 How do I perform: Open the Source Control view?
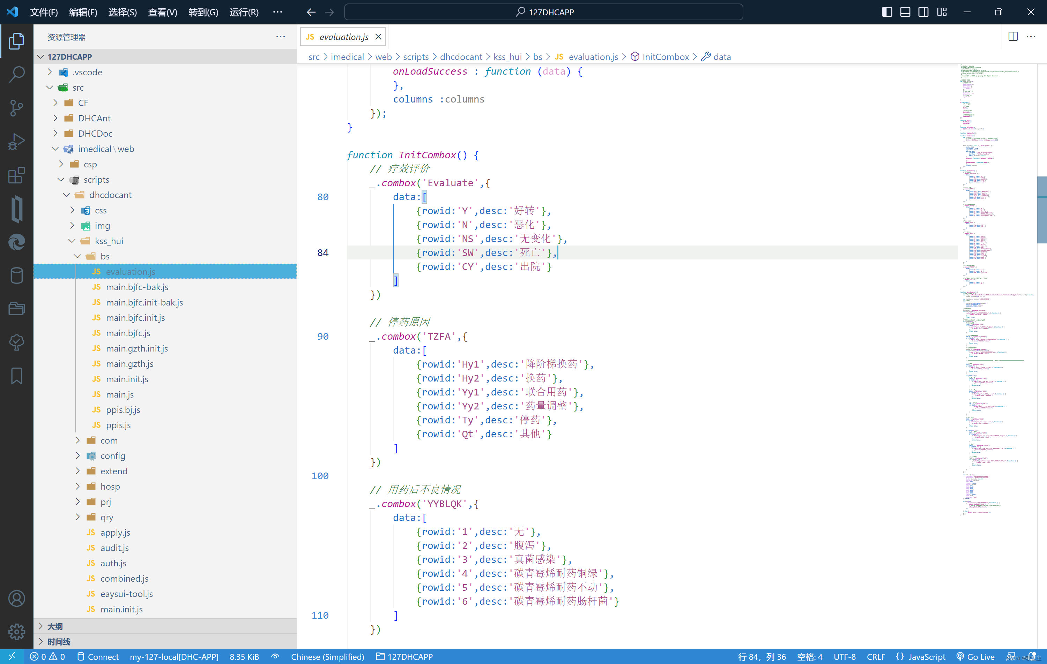[16, 108]
